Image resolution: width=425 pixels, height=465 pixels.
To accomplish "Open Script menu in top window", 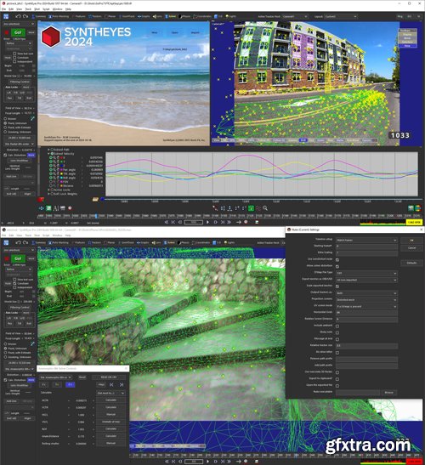I will 46,9.
